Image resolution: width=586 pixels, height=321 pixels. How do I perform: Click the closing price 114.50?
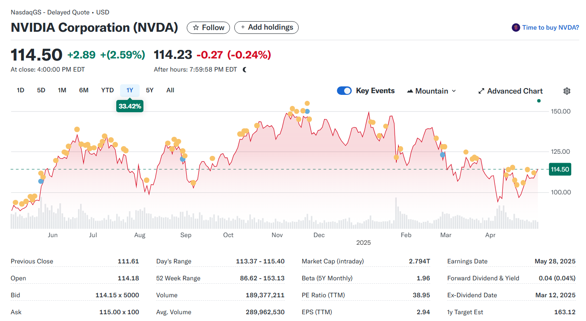pyautogui.click(x=36, y=55)
